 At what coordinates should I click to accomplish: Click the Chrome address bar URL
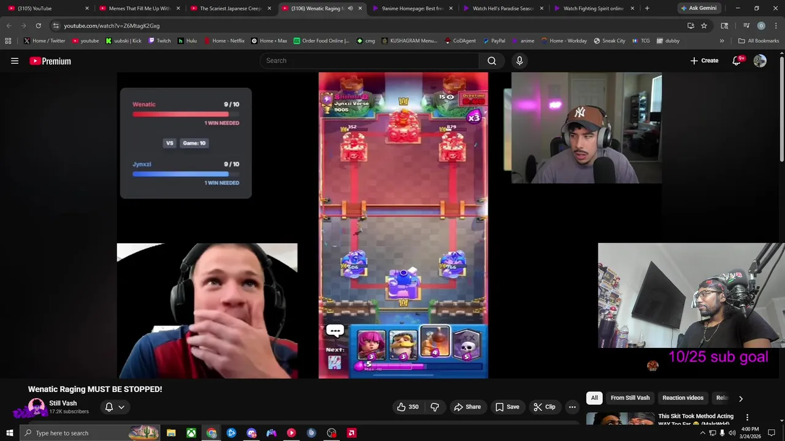[x=112, y=26]
